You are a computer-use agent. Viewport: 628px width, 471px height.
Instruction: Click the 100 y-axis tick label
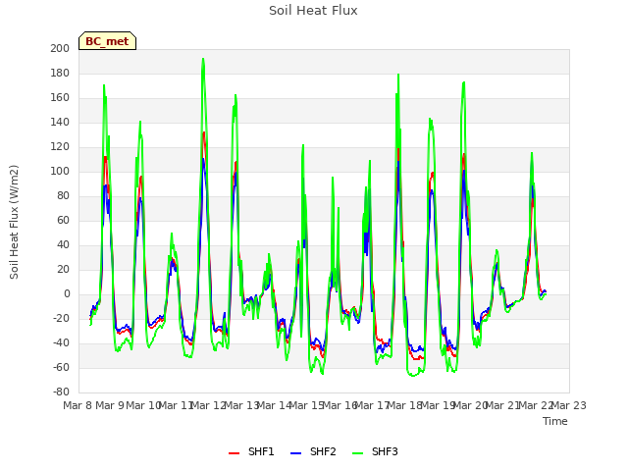60,172
